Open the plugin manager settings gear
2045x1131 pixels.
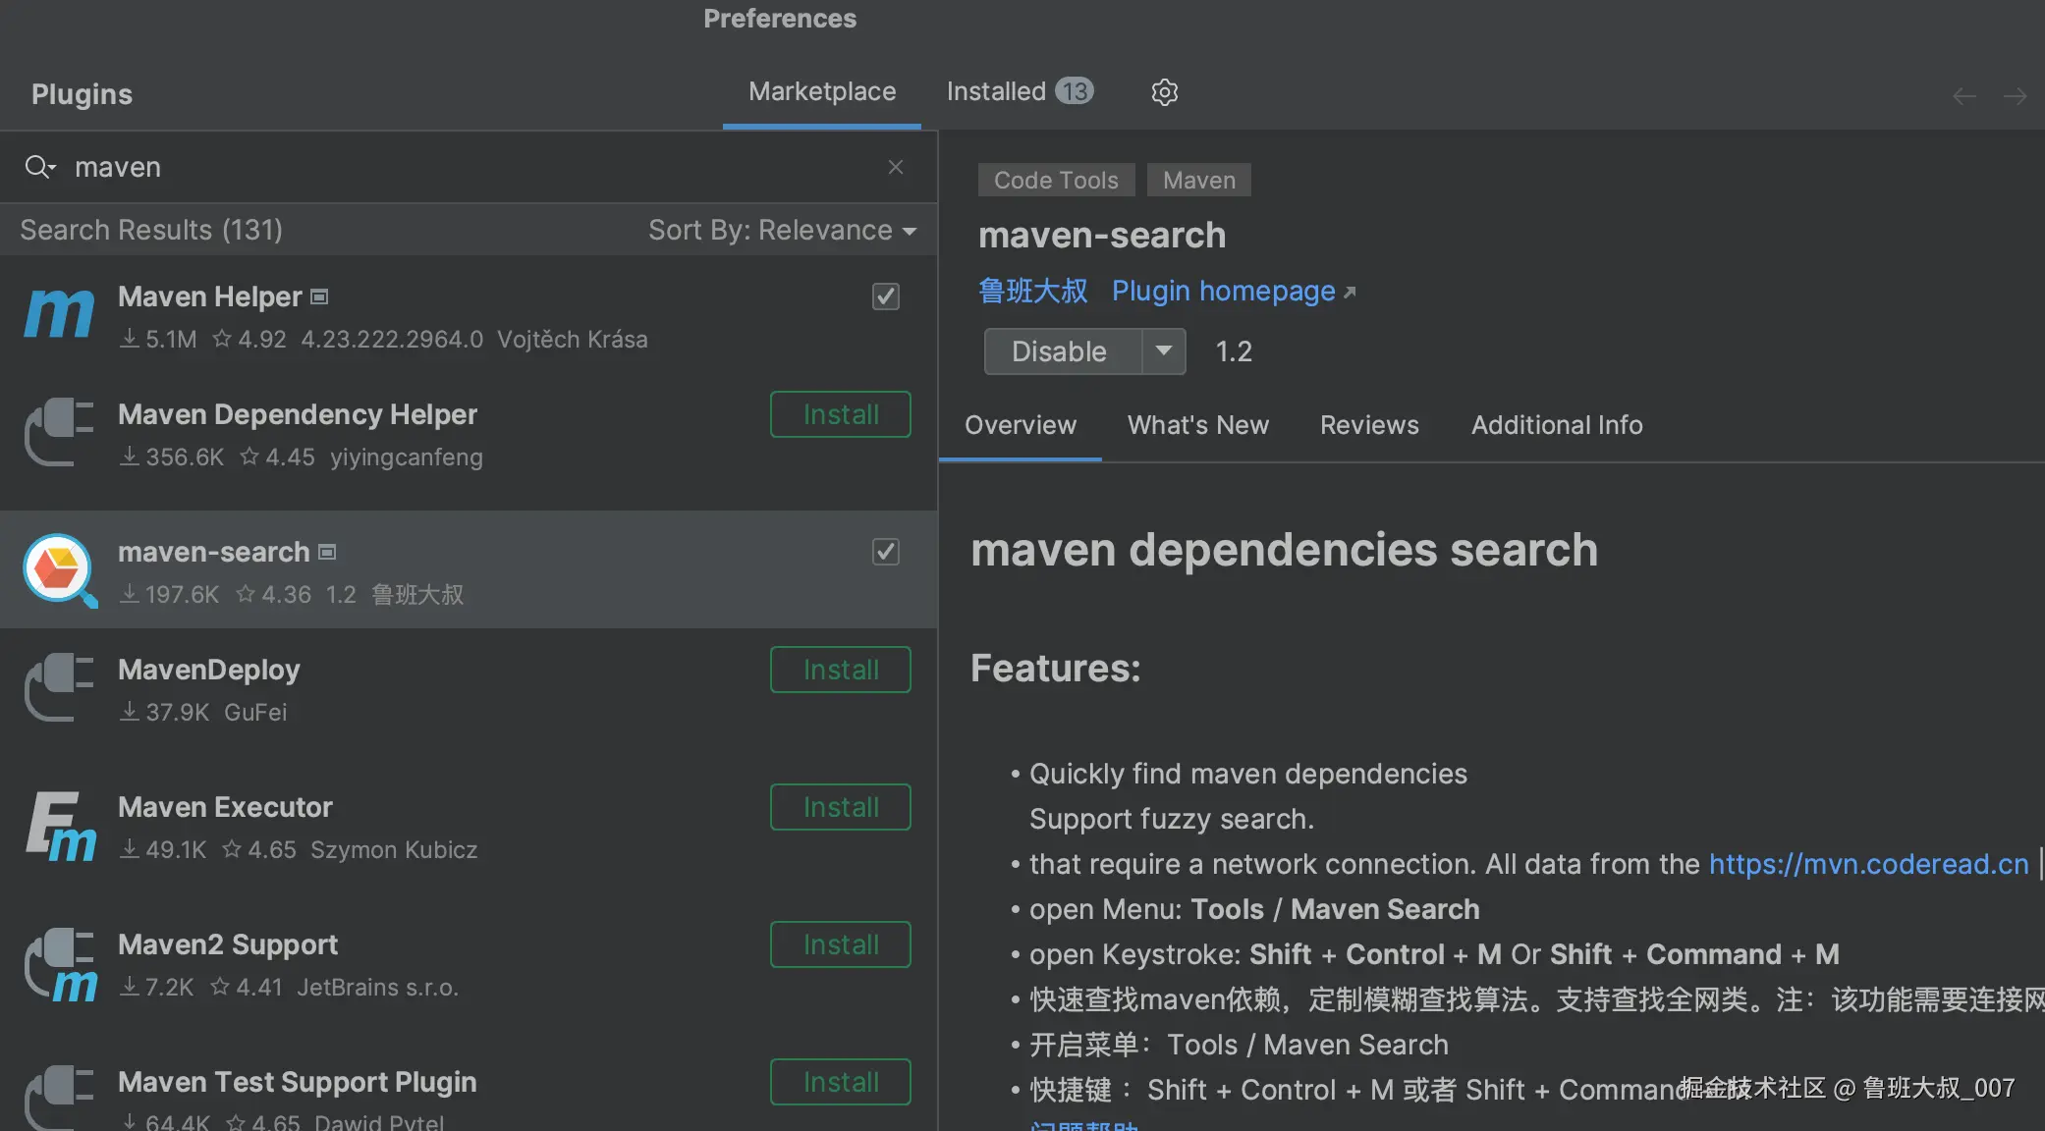1164,91
